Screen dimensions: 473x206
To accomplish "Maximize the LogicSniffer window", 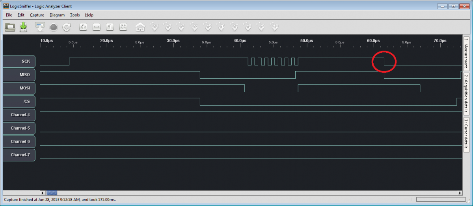I will click(454, 6).
